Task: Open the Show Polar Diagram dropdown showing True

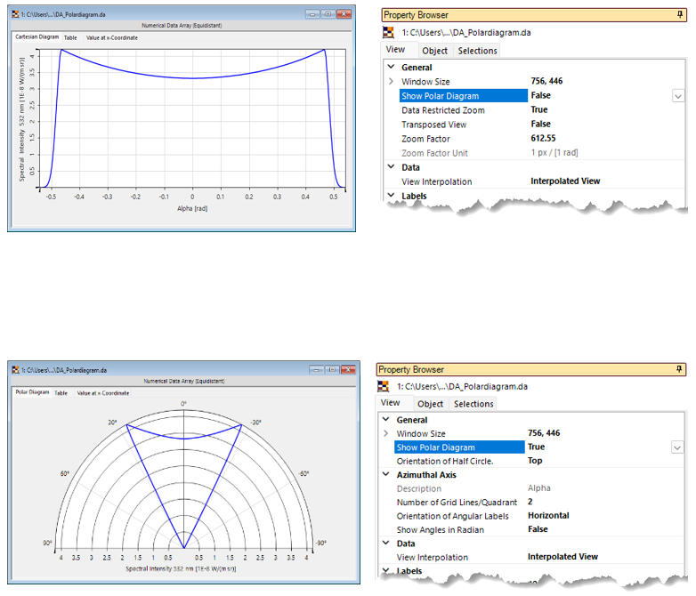Action: pos(675,447)
